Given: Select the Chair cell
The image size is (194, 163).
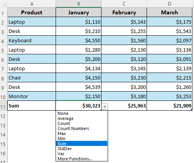Looking at the screenshot, I should 32,78.
